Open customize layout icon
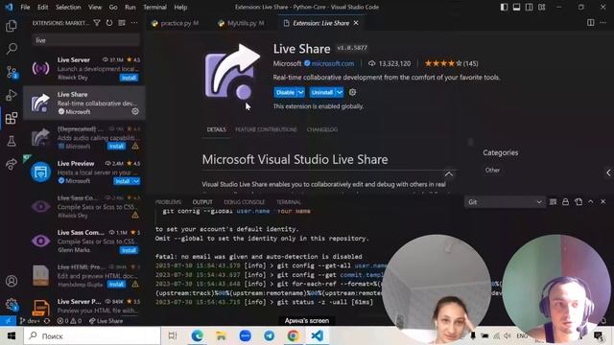 (x=541, y=7)
